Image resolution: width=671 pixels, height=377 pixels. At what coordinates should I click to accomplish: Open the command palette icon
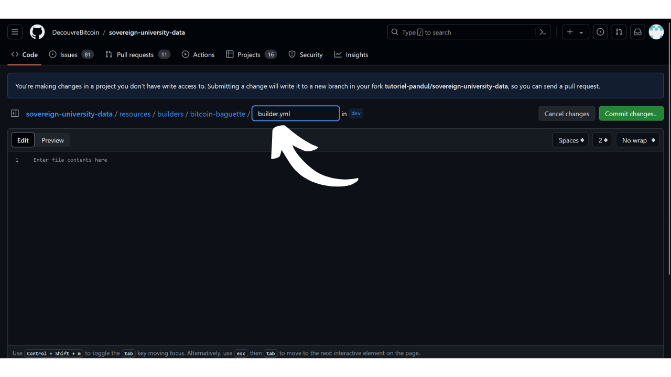(x=543, y=32)
